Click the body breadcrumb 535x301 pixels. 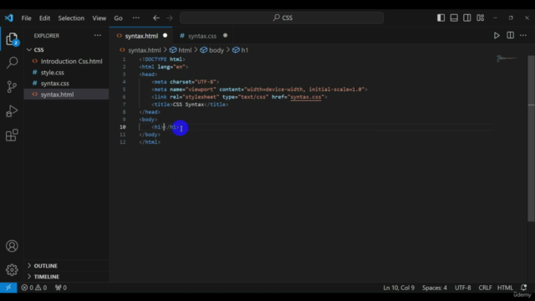point(217,50)
